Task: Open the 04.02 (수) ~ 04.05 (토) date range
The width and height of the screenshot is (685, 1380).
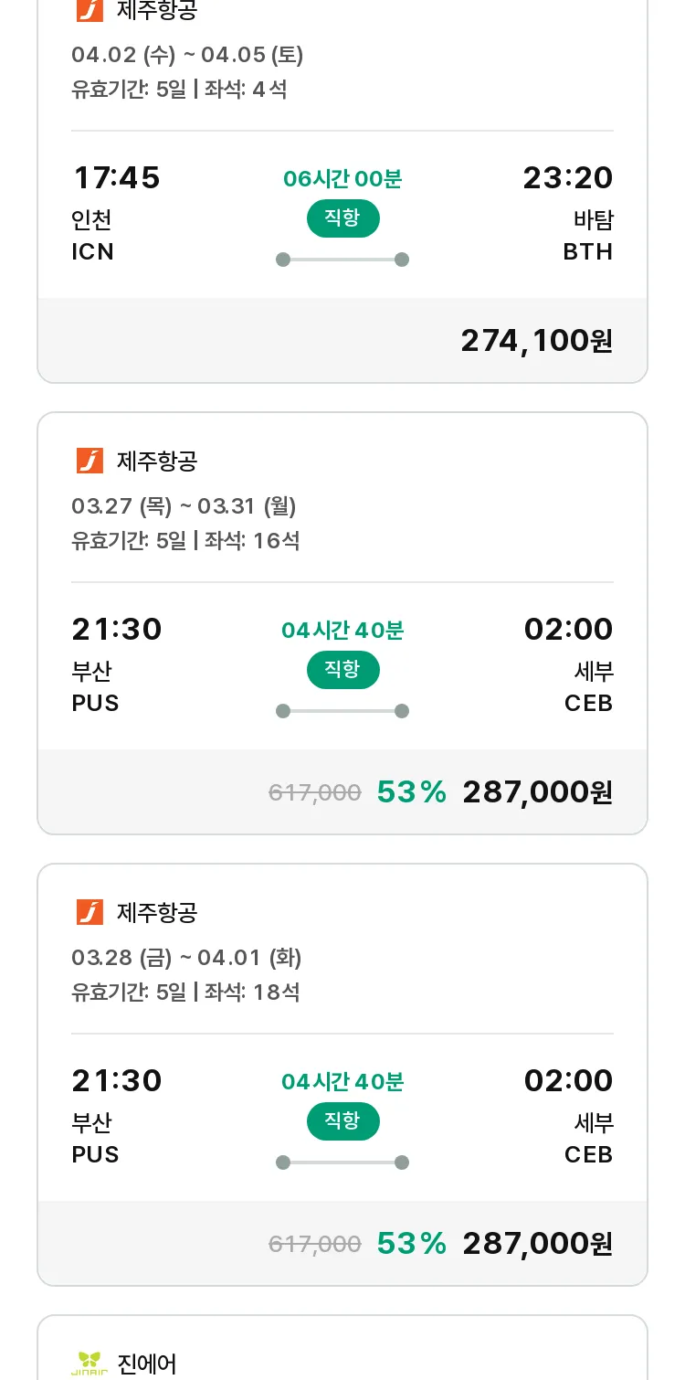Action: tap(187, 55)
